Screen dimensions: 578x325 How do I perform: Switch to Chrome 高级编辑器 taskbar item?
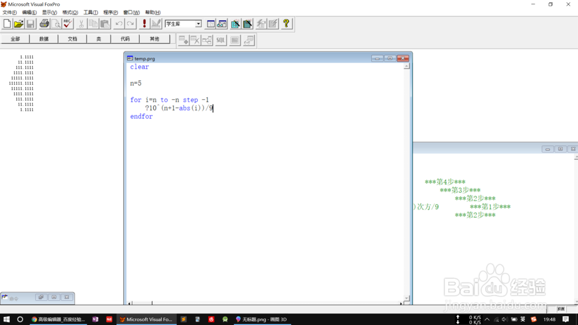(x=58, y=319)
